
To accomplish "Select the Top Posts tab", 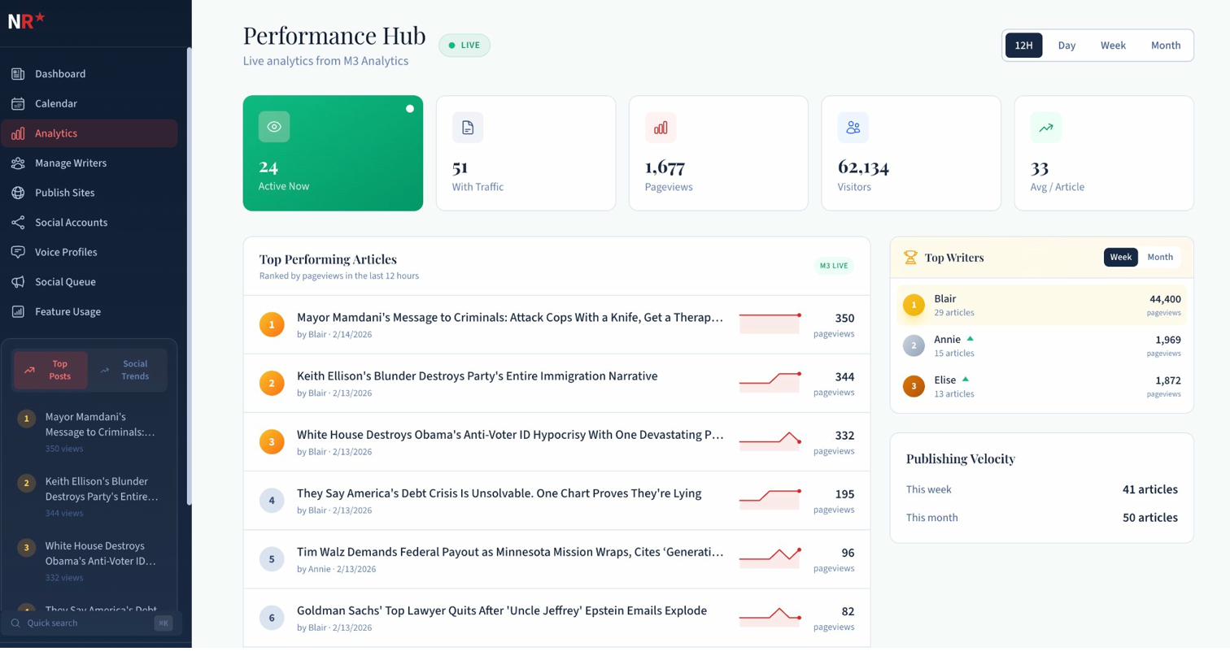I will click(x=50, y=369).
